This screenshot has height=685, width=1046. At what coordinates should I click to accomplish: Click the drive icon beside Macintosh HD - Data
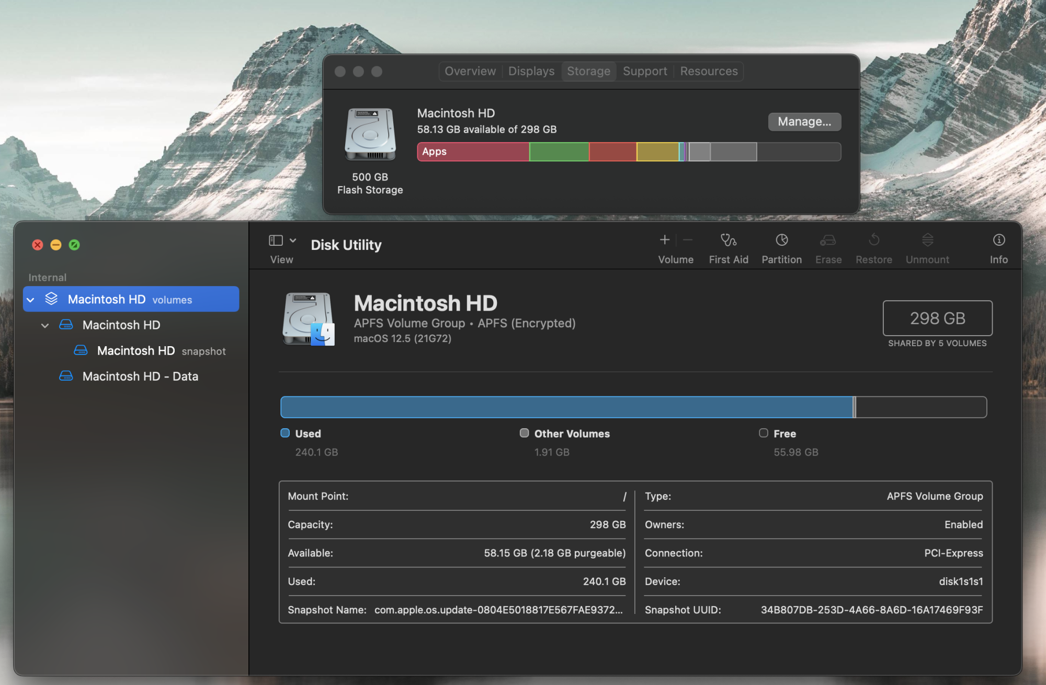(x=66, y=376)
